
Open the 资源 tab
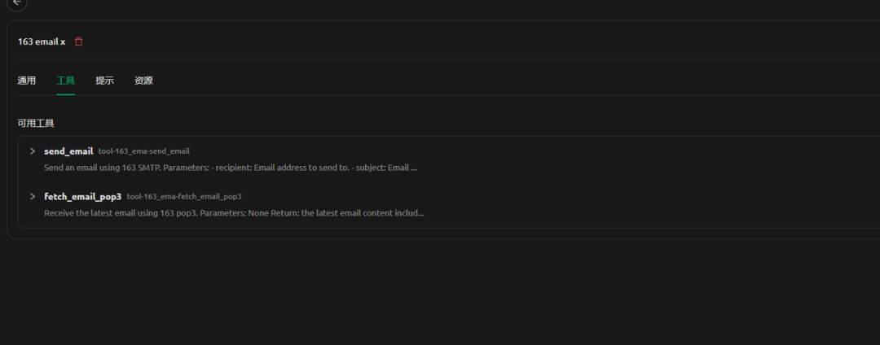(x=143, y=81)
